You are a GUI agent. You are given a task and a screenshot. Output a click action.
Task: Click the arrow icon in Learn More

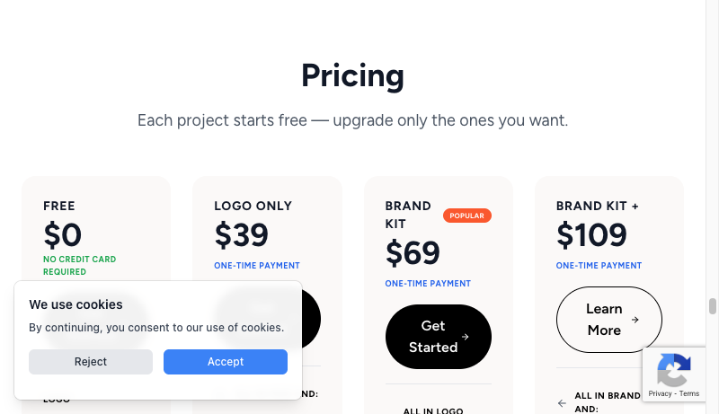(635, 319)
